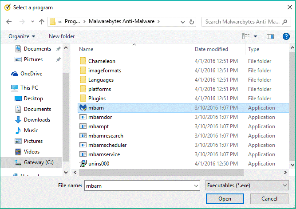Open OneDrive in the navigation pane

[x=27, y=74]
